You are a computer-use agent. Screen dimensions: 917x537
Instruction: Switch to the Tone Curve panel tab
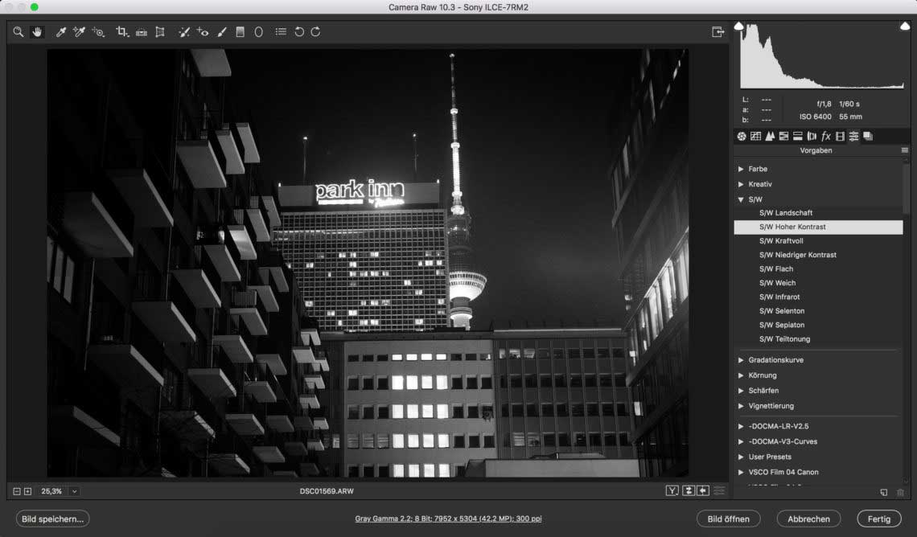coord(755,137)
